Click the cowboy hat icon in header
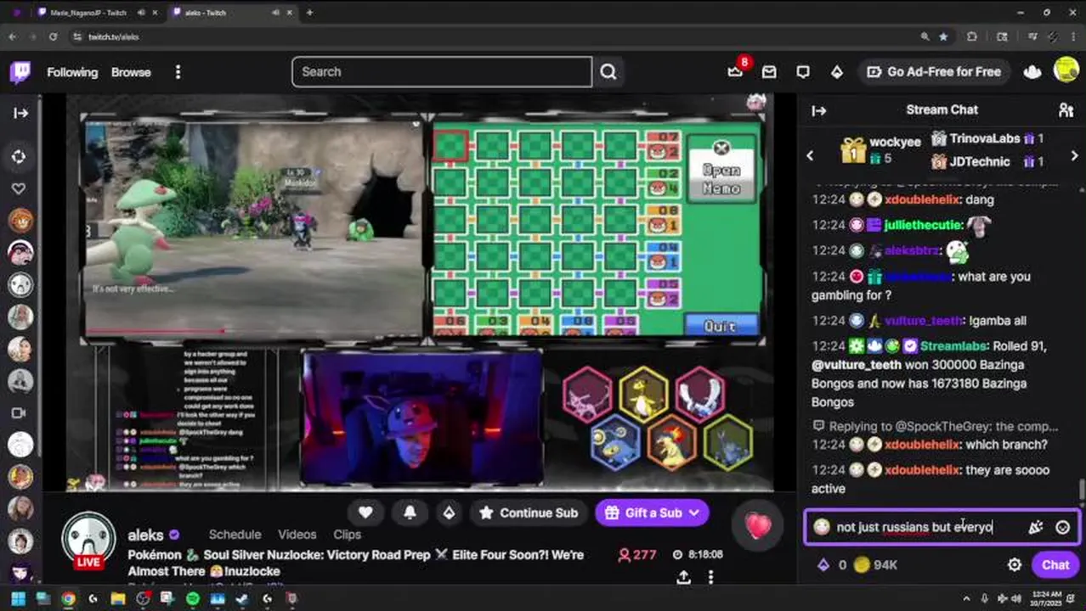1086x611 pixels. pos(1032,72)
